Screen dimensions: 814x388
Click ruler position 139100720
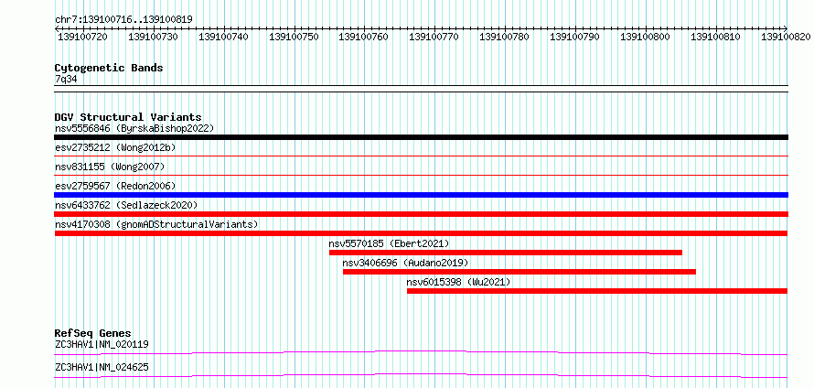click(82, 37)
